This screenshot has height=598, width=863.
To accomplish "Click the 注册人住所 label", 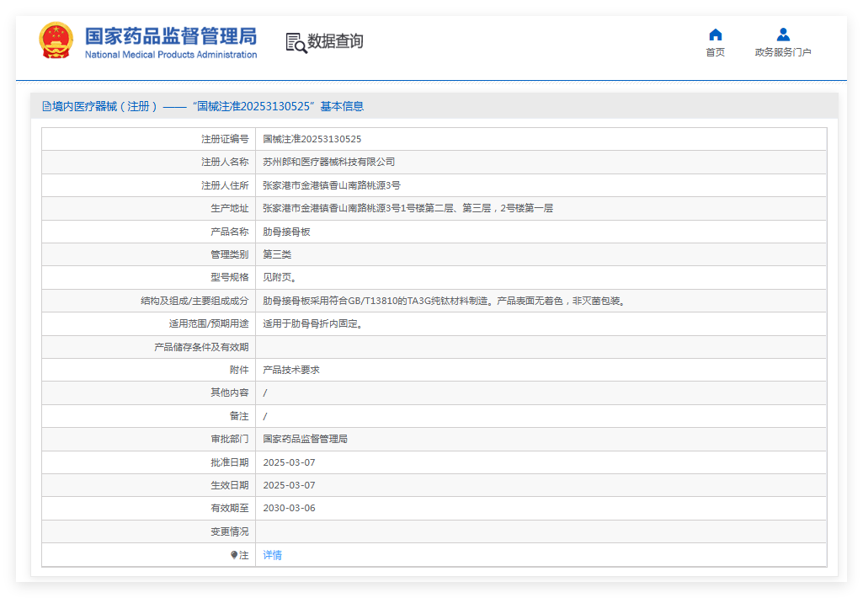I will click(225, 185).
